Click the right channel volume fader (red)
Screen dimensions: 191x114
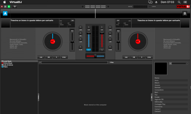[x=102, y=33]
